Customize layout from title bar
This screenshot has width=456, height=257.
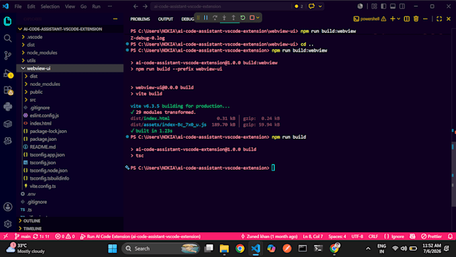tap(374, 6)
